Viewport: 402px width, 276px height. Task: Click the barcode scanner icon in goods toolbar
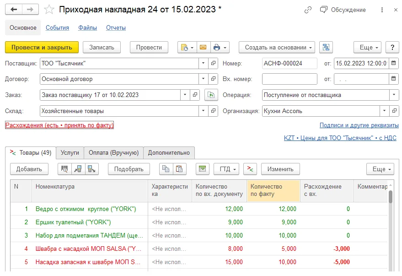click(x=64, y=169)
